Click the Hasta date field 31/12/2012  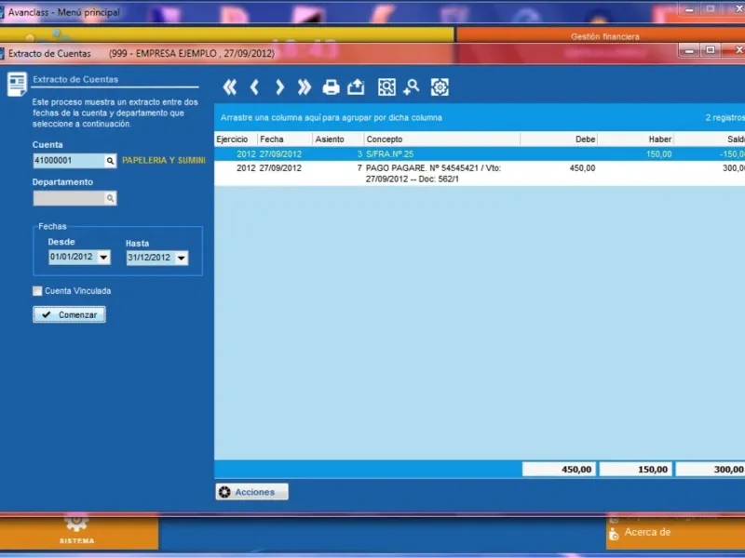pos(151,259)
